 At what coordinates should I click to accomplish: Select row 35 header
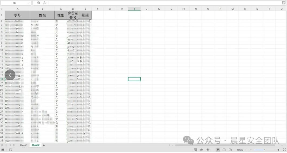[2, 141]
